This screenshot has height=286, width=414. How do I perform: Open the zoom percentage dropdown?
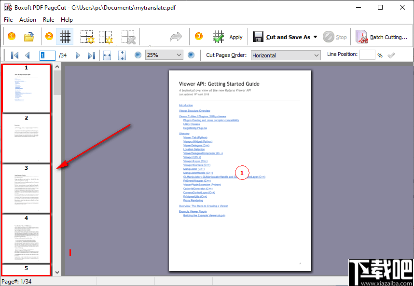(178, 55)
